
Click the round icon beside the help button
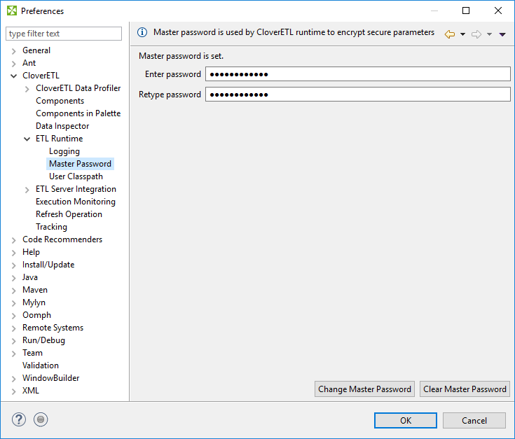coord(41,419)
